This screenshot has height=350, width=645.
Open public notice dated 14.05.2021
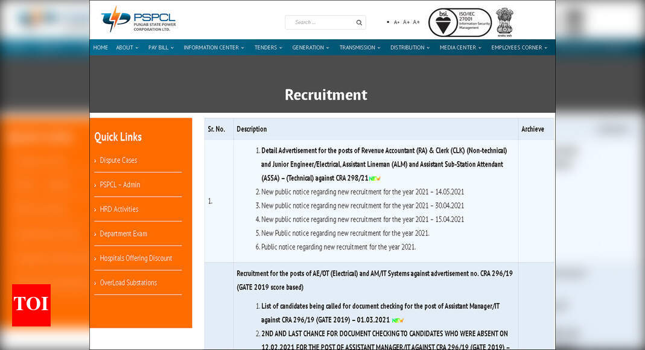(x=362, y=192)
